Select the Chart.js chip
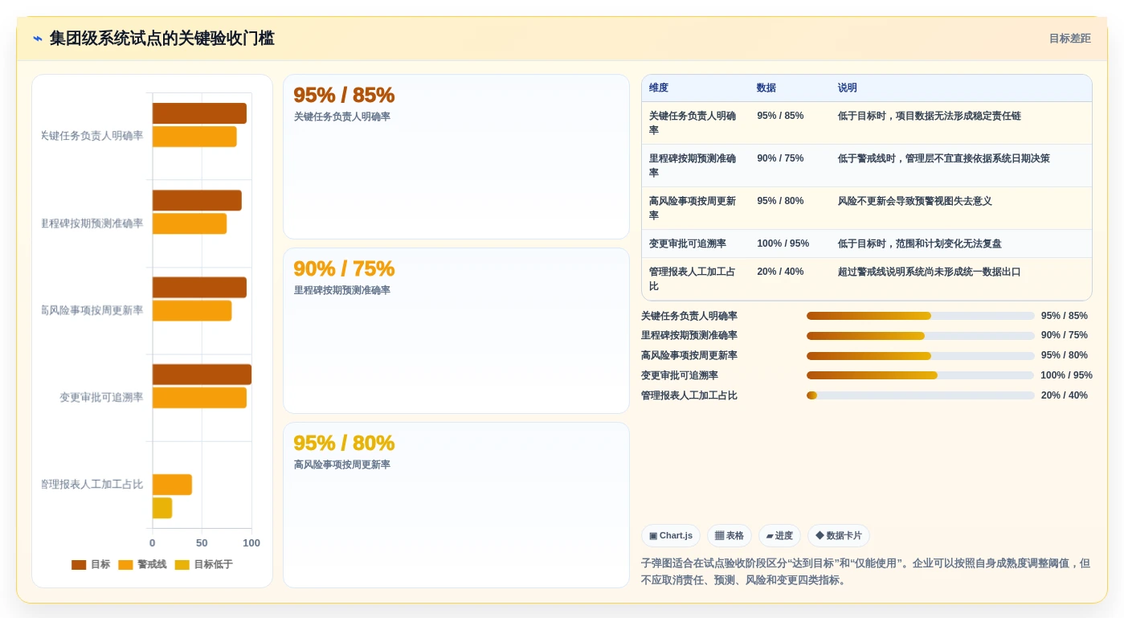 671,536
